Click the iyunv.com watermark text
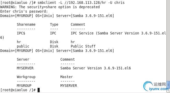This screenshot has height=93, width=170. click(x=159, y=89)
